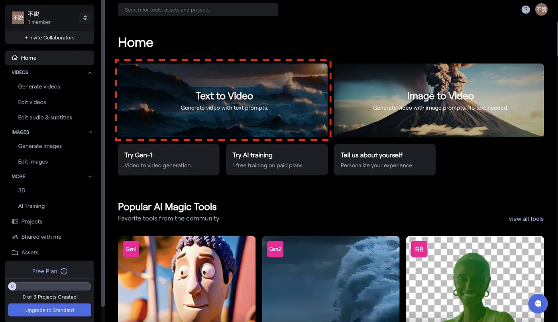Click the RB badge on remove background card
This screenshot has width=558, height=322.
[x=419, y=249]
